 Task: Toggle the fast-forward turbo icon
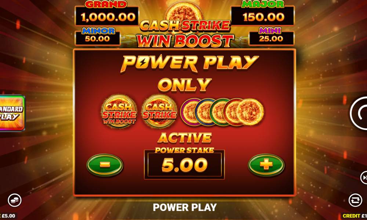(x=364, y=178)
